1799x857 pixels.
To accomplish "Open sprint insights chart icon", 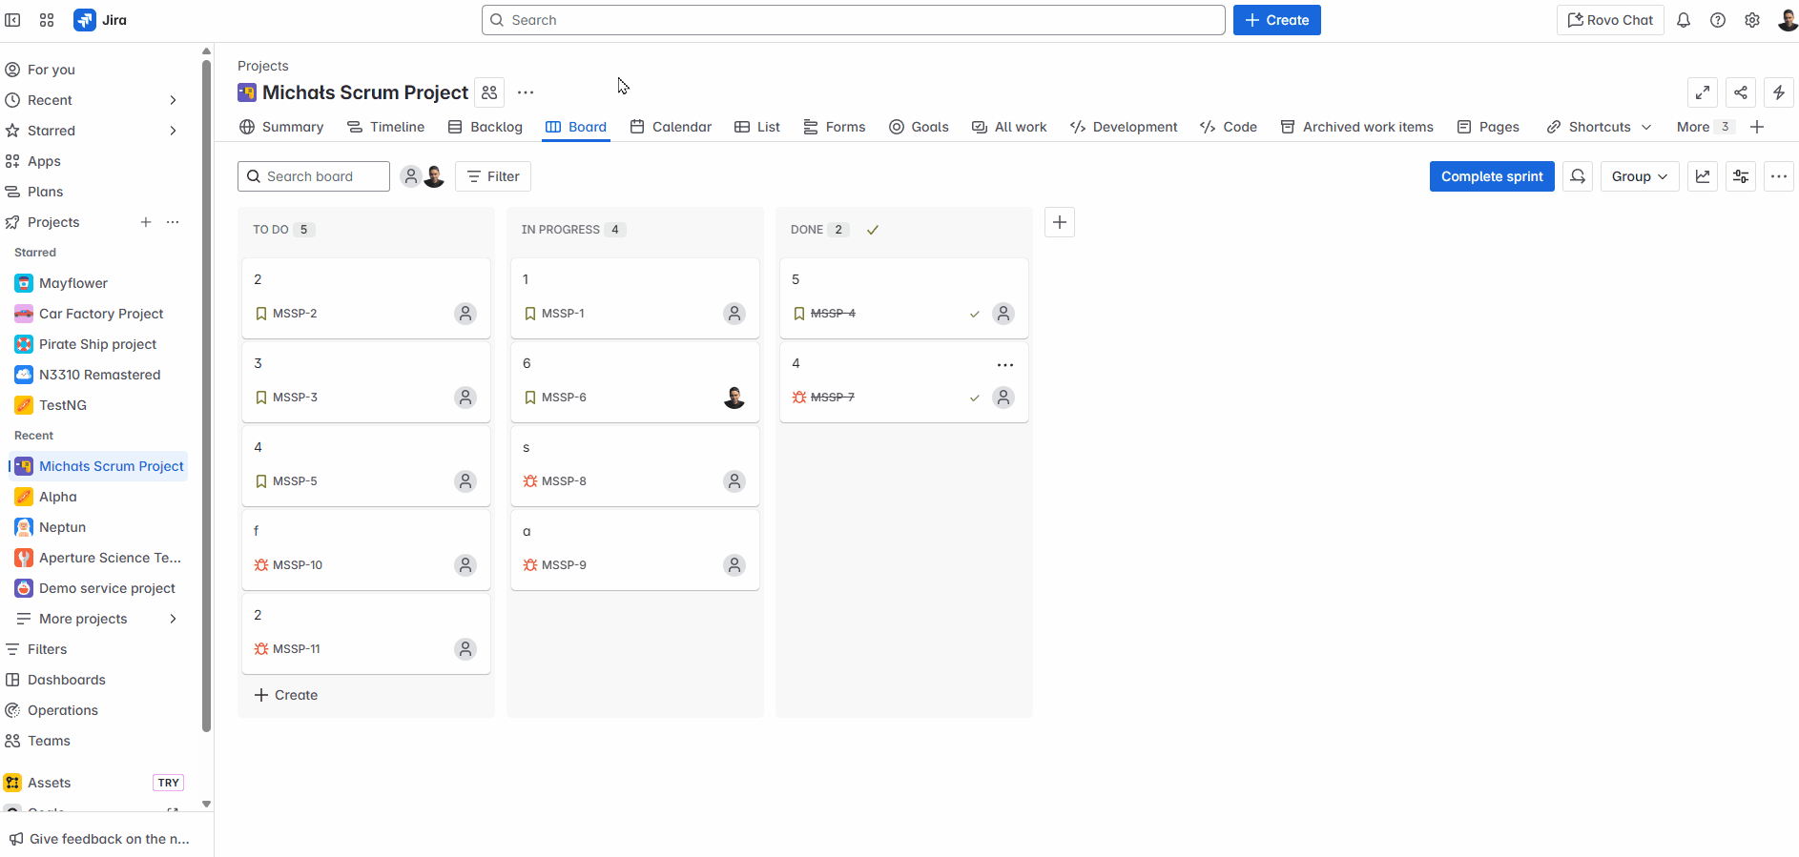I will pos(1703,176).
